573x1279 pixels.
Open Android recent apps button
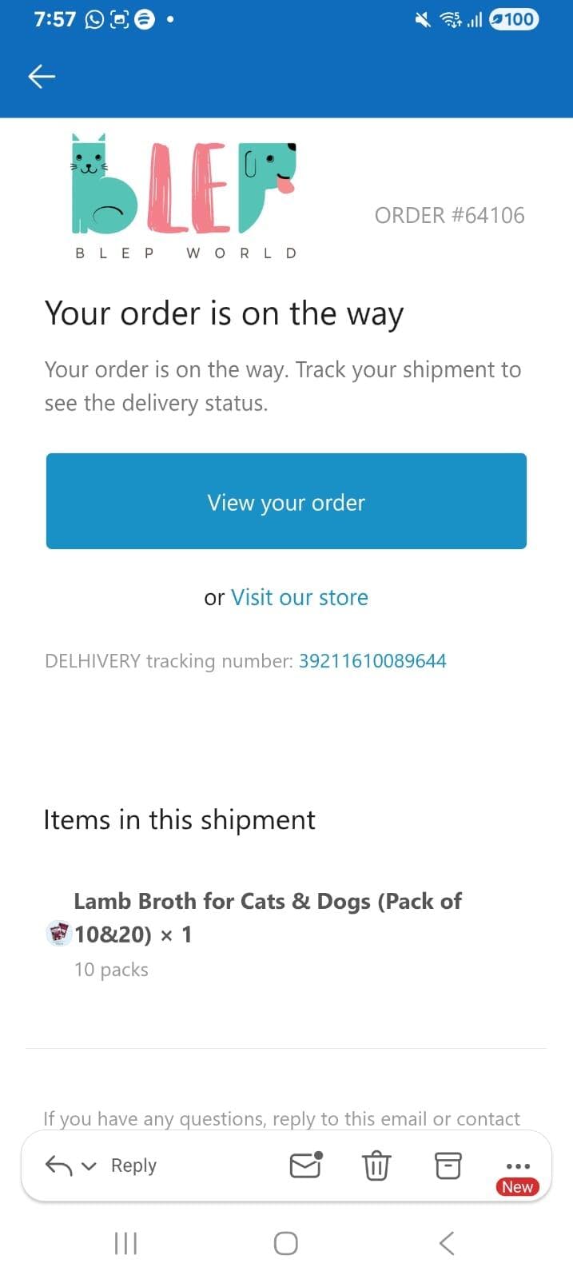click(x=125, y=1243)
